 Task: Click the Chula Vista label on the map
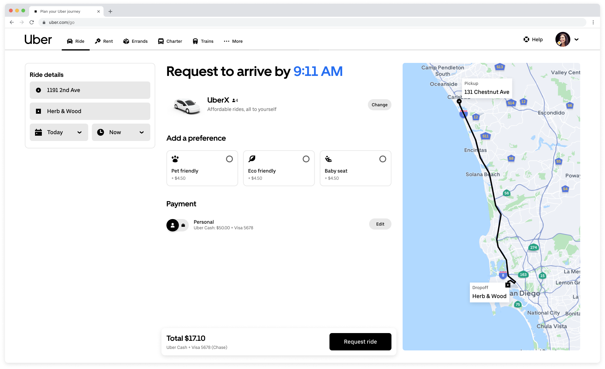click(552, 326)
